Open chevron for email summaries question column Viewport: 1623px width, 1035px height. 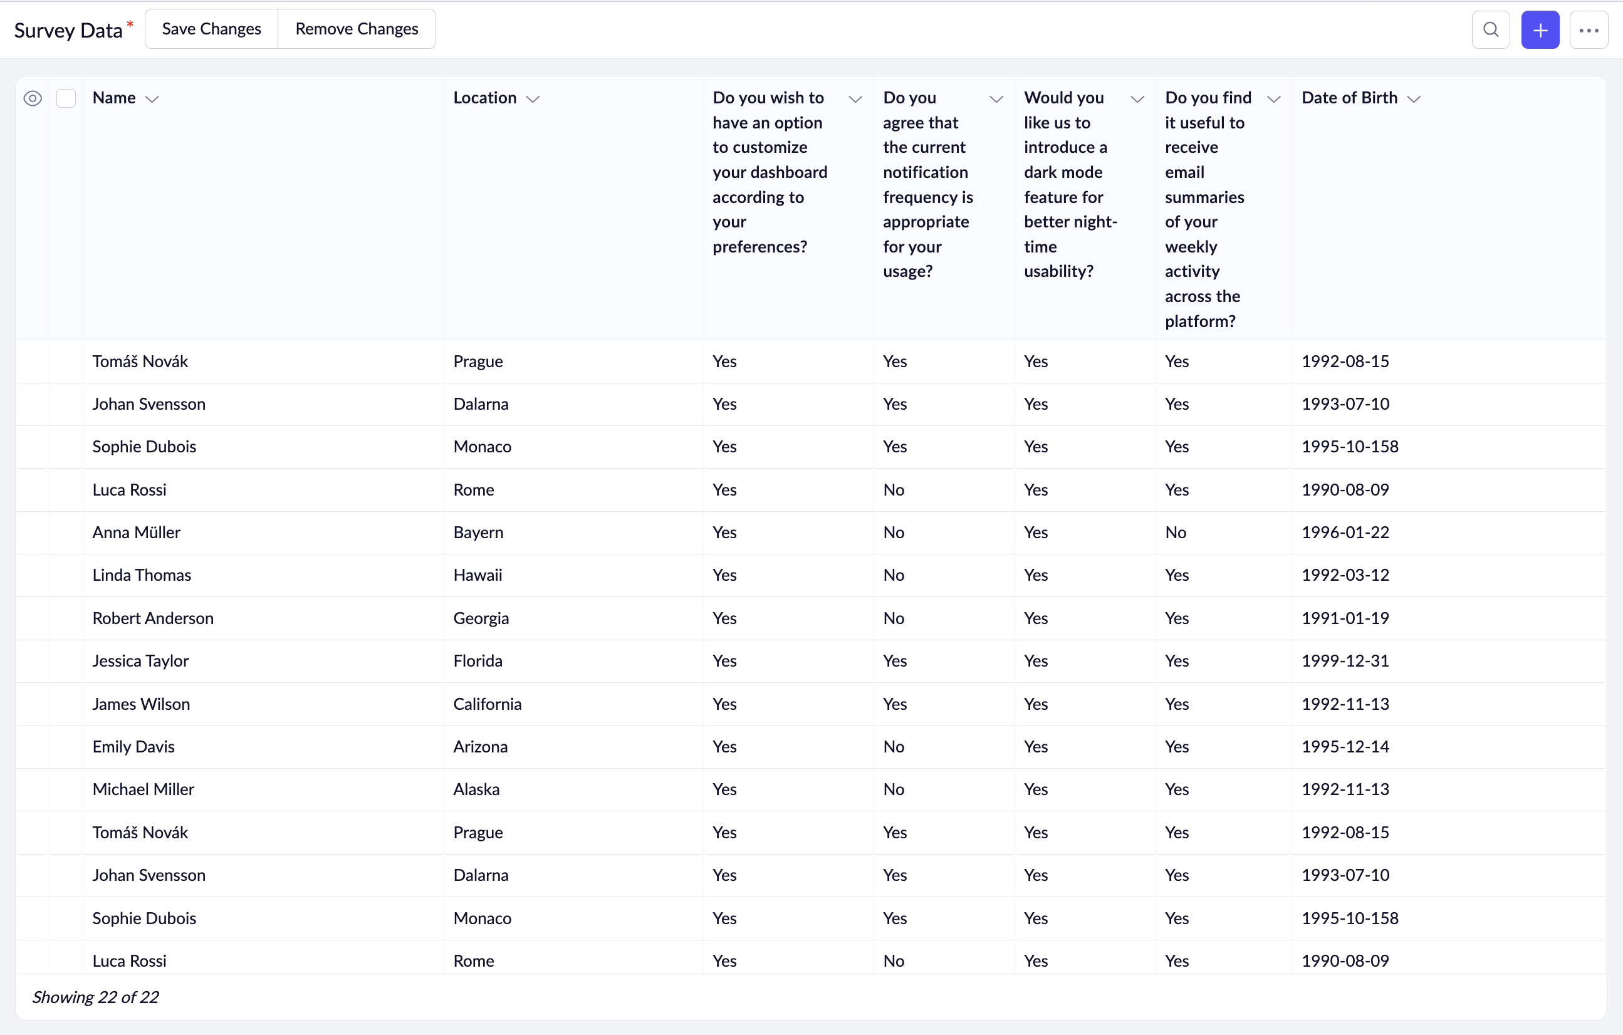(1273, 99)
